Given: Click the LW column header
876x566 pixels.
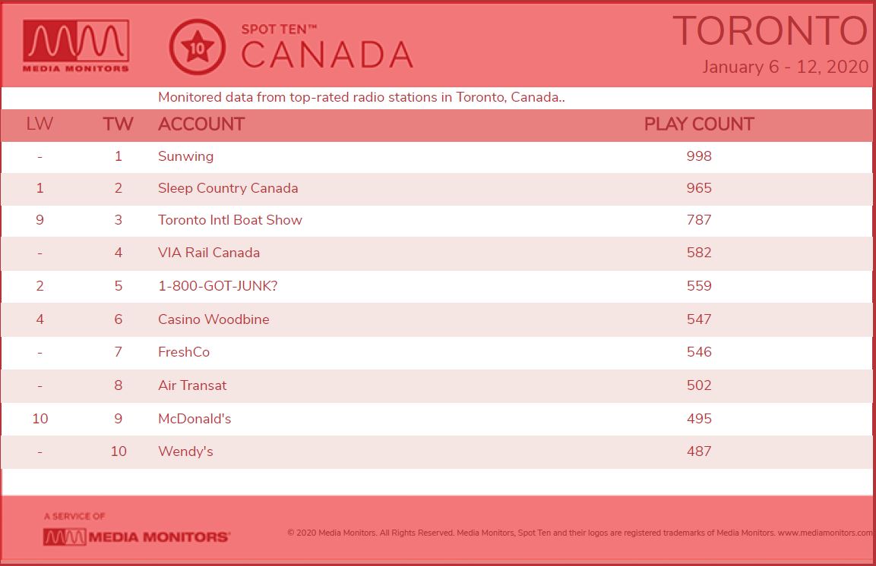Looking at the screenshot, I should pos(40,124).
